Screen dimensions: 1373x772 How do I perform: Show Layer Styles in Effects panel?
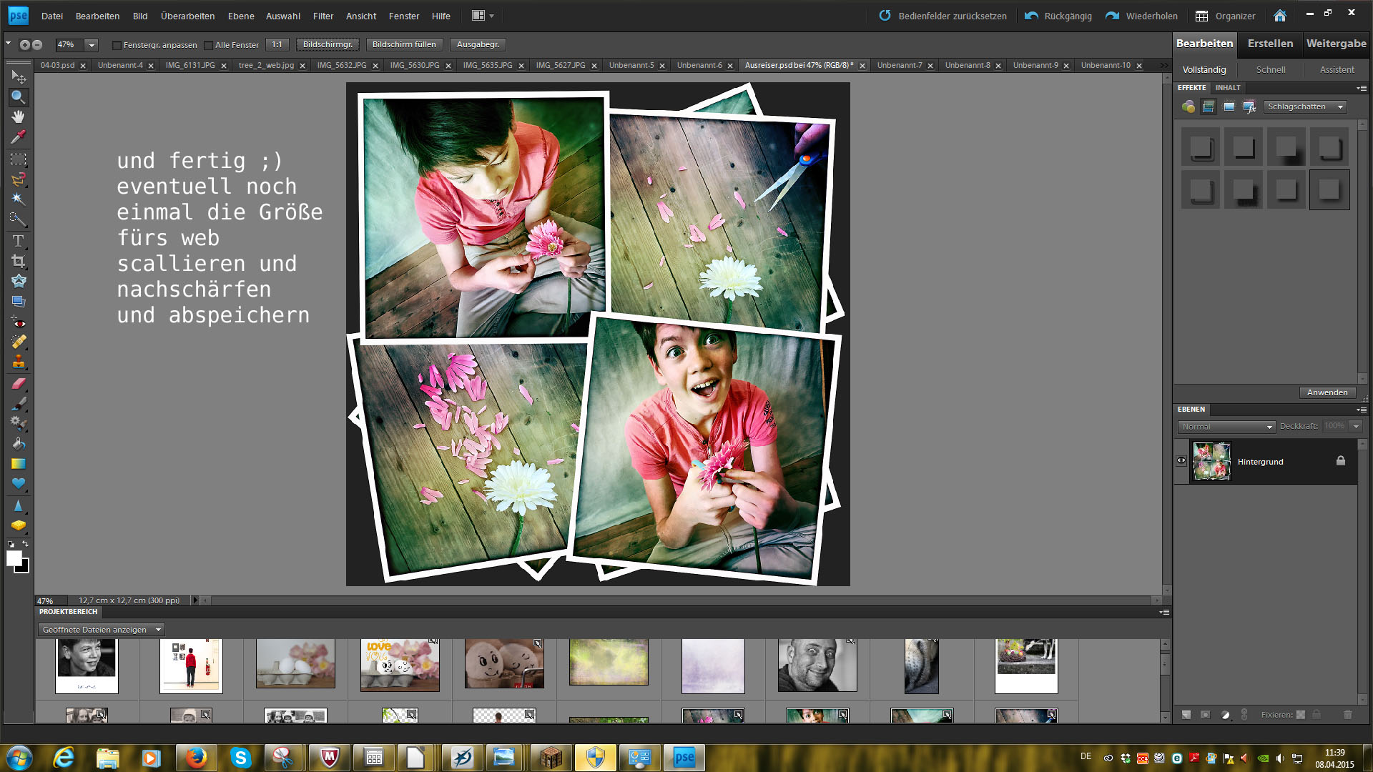(x=1209, y=107)
